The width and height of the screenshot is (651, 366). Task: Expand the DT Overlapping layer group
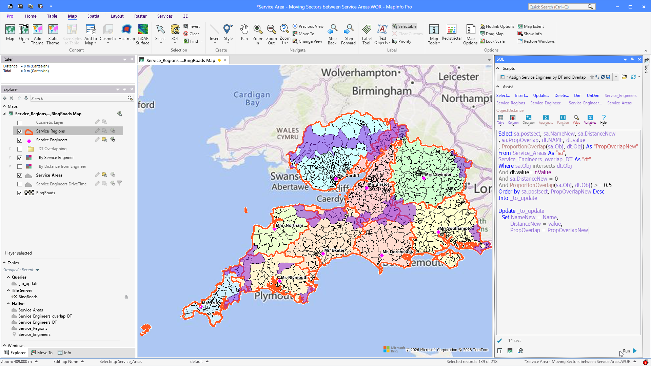coord(10,149)
